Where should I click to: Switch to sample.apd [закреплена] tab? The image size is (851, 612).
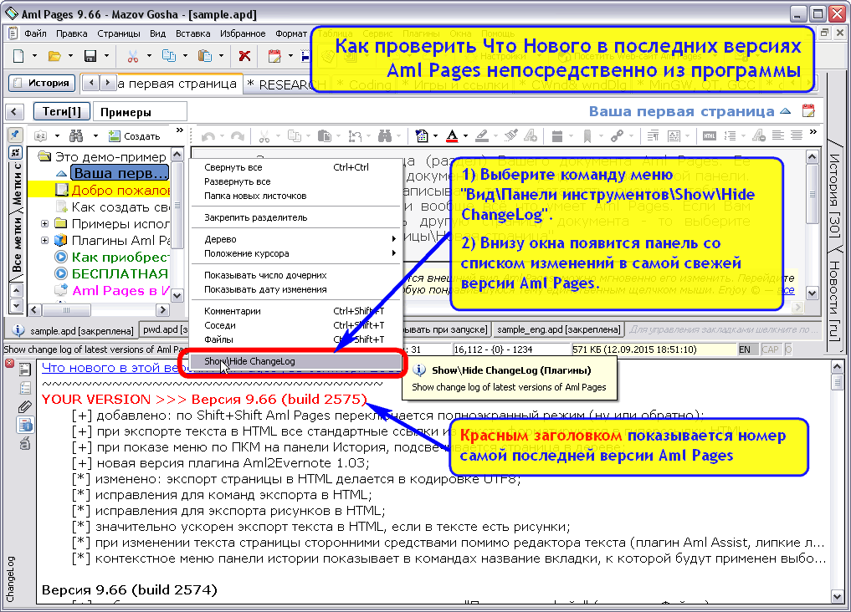pos(73,330)
